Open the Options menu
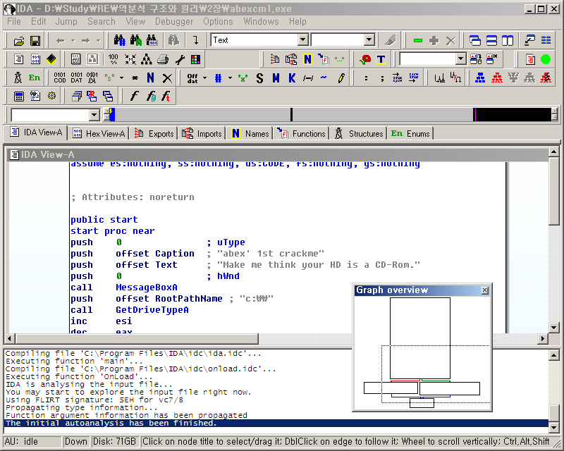The height and width of the screenshot is (451, 564). (x=218, y=22)
